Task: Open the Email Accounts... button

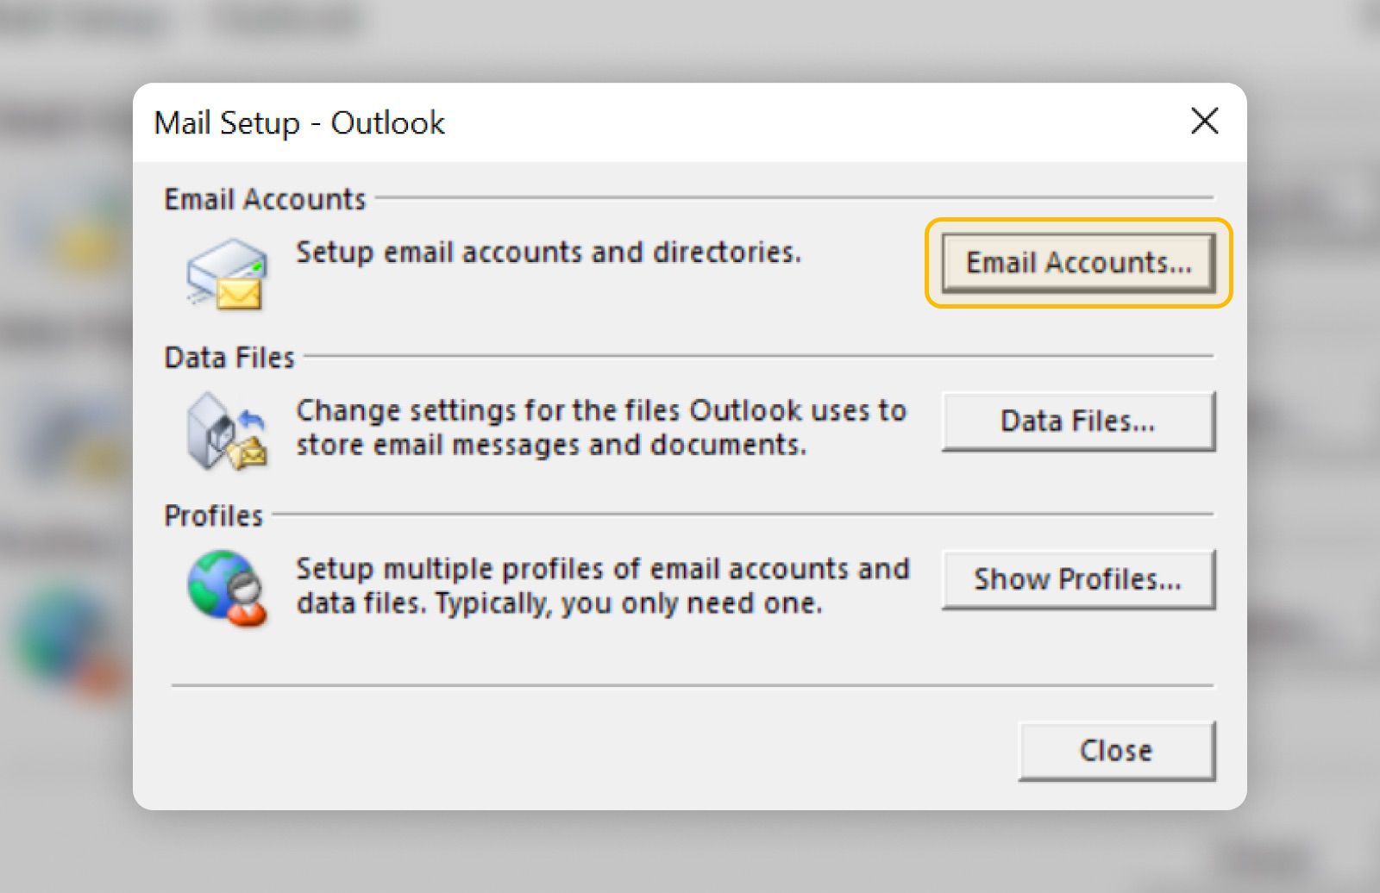Action: [x=1077, y=263]
